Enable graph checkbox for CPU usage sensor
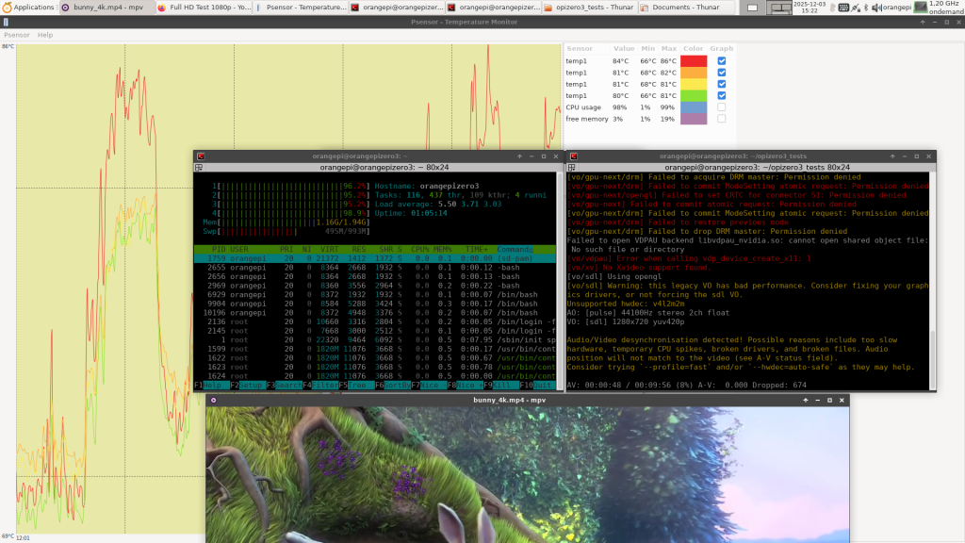Image resolution: width=965 pixels, height=543 pixels. (722, 107)
